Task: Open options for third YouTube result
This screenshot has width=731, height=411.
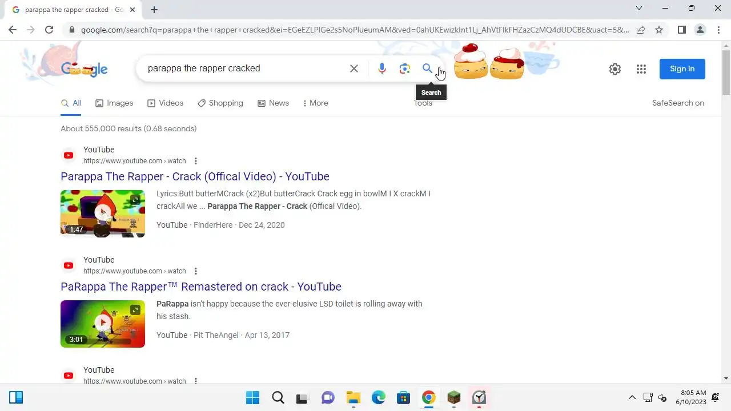Action: point(196,381)
